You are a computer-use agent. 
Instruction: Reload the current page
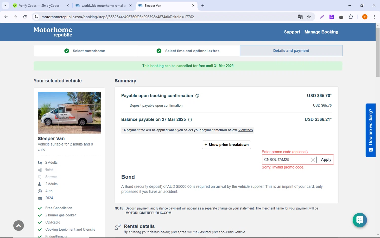click(25, 17)
